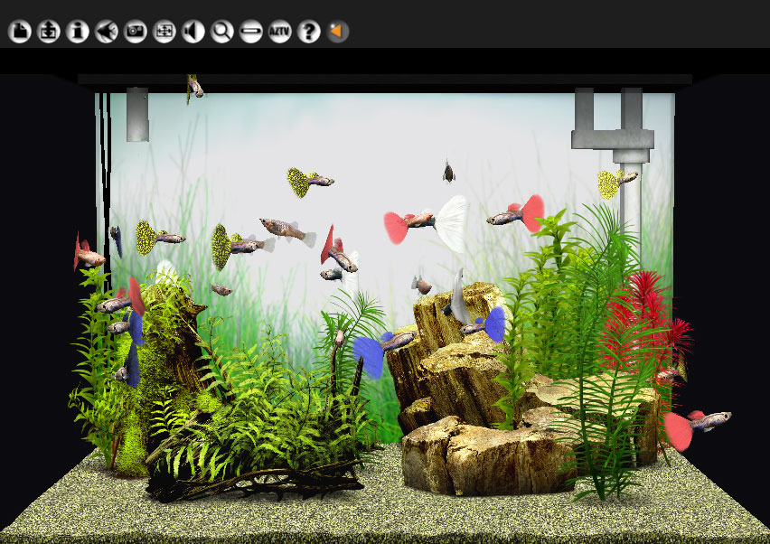770x544 pixels.
Task: Open the load/import tray icon
Action: [48, 33]
